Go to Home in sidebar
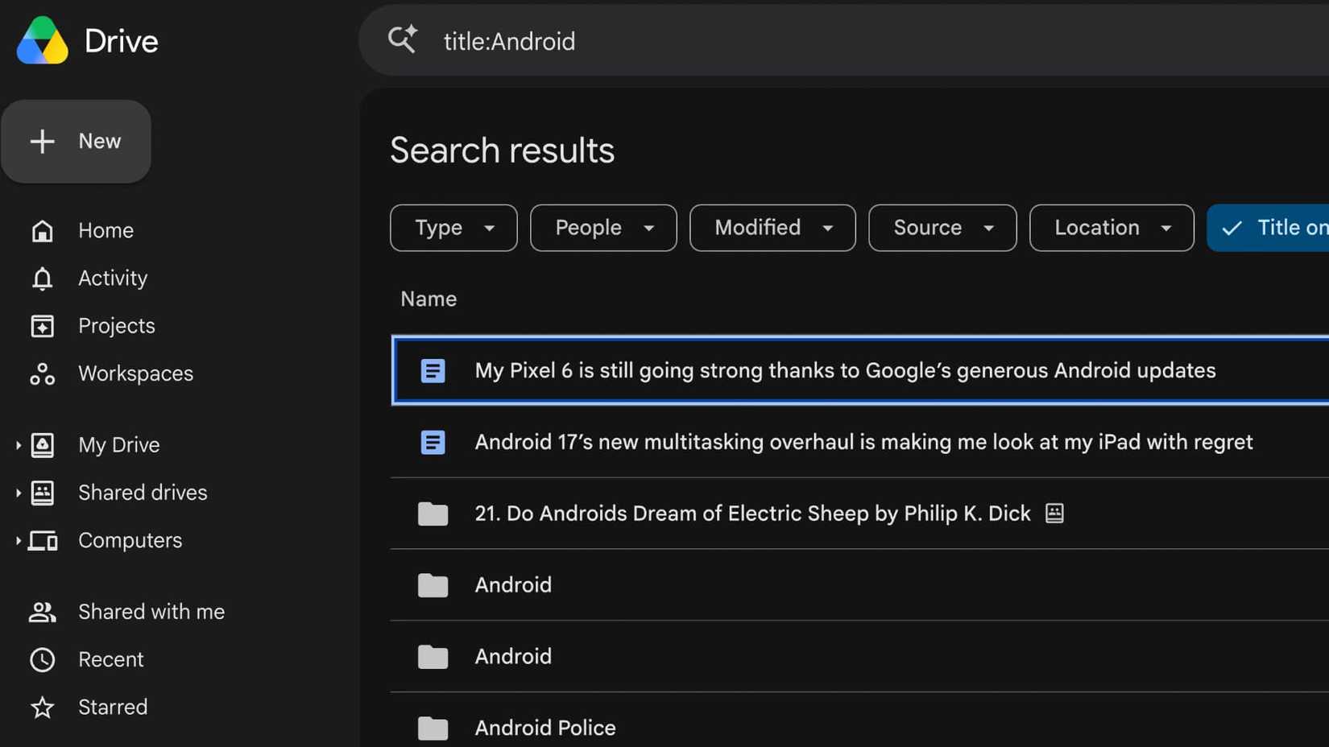Screen dimensions: 1329x747 pos(106,231)
